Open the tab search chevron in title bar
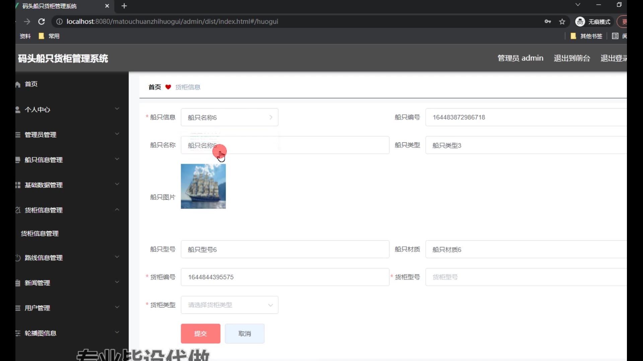Image resolution: width=643 pixels, height=361 pixels. (x=578, y=5)
